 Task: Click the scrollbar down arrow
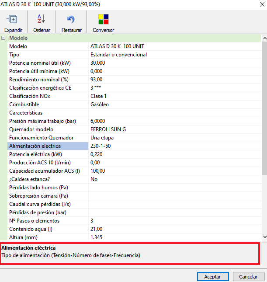[264, 237]
